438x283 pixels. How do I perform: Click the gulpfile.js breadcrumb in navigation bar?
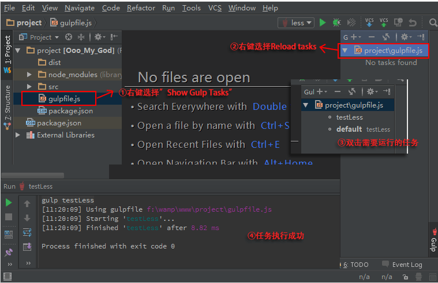[x=71, y=23]
